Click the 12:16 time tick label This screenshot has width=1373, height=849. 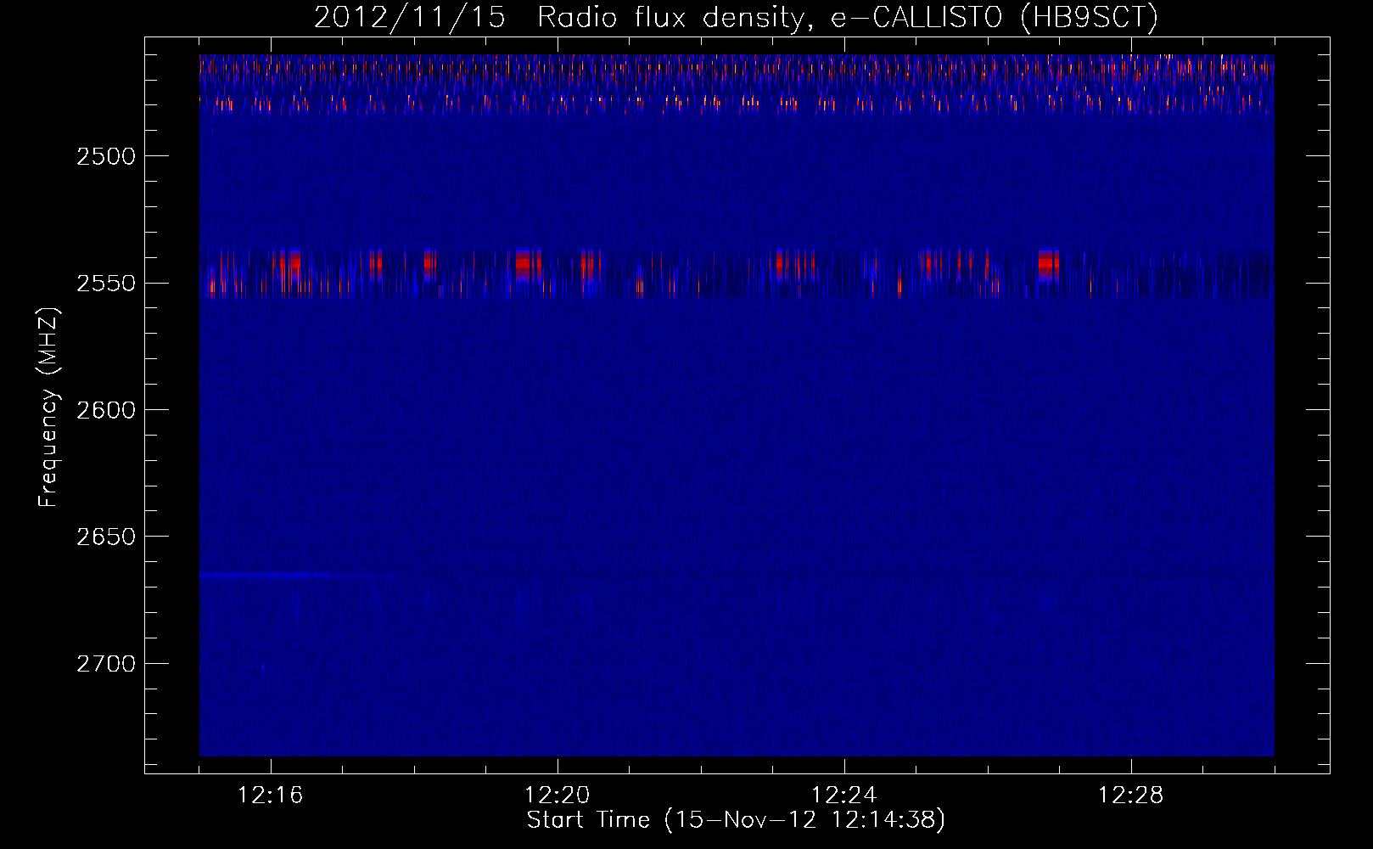click(x=271, y=796)
